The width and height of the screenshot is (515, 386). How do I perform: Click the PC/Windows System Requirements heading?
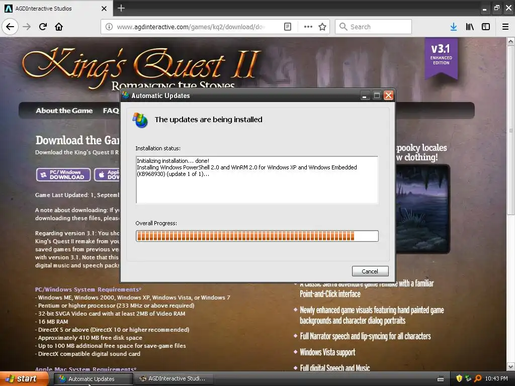coord(89,289)
